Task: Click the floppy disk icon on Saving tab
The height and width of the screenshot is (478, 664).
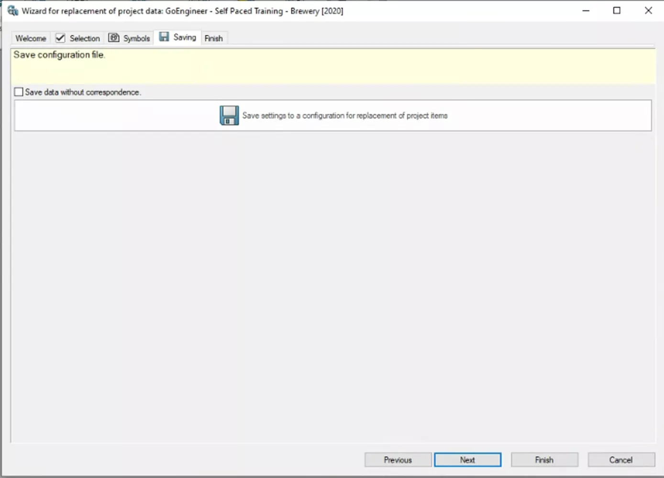Action: (x=164, y=37)
